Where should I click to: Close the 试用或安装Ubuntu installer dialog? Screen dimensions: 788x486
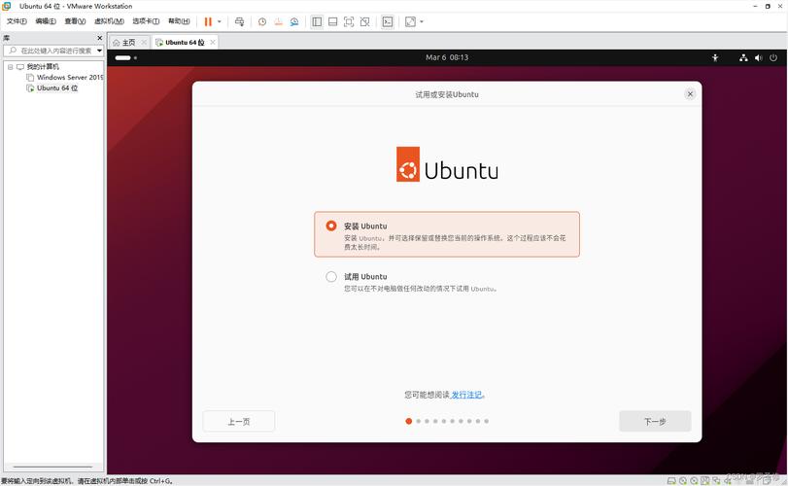click(x=690, y=94)
